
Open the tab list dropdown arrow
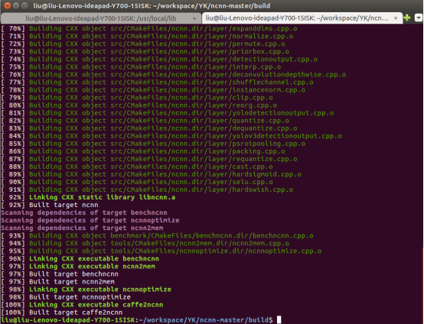(419, 18)
